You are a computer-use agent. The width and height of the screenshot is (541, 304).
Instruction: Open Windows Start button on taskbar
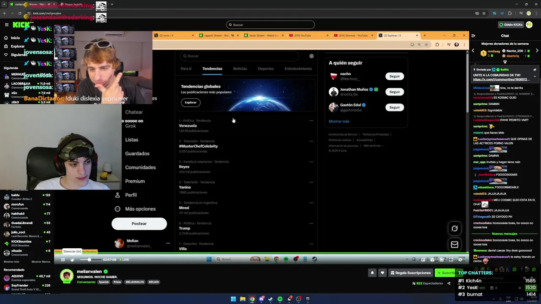pos(233,299)
